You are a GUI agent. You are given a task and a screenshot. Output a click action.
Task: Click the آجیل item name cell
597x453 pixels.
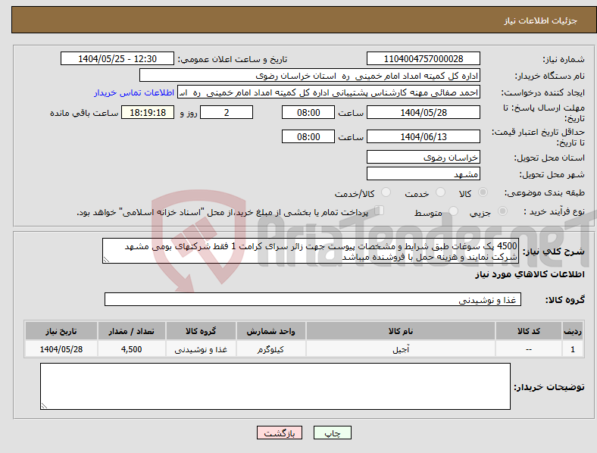click(401, 349)
